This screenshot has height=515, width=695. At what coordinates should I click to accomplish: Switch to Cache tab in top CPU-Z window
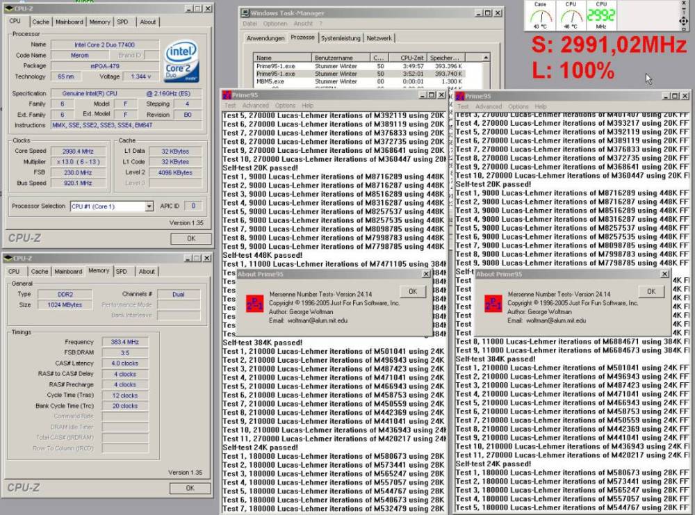pos(41,22)
